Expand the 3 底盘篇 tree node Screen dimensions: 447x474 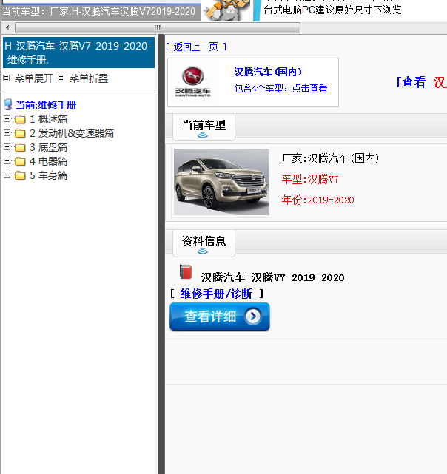[7, 147]
